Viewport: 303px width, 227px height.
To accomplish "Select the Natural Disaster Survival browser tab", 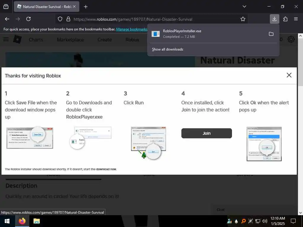I will tap(46, 7).
